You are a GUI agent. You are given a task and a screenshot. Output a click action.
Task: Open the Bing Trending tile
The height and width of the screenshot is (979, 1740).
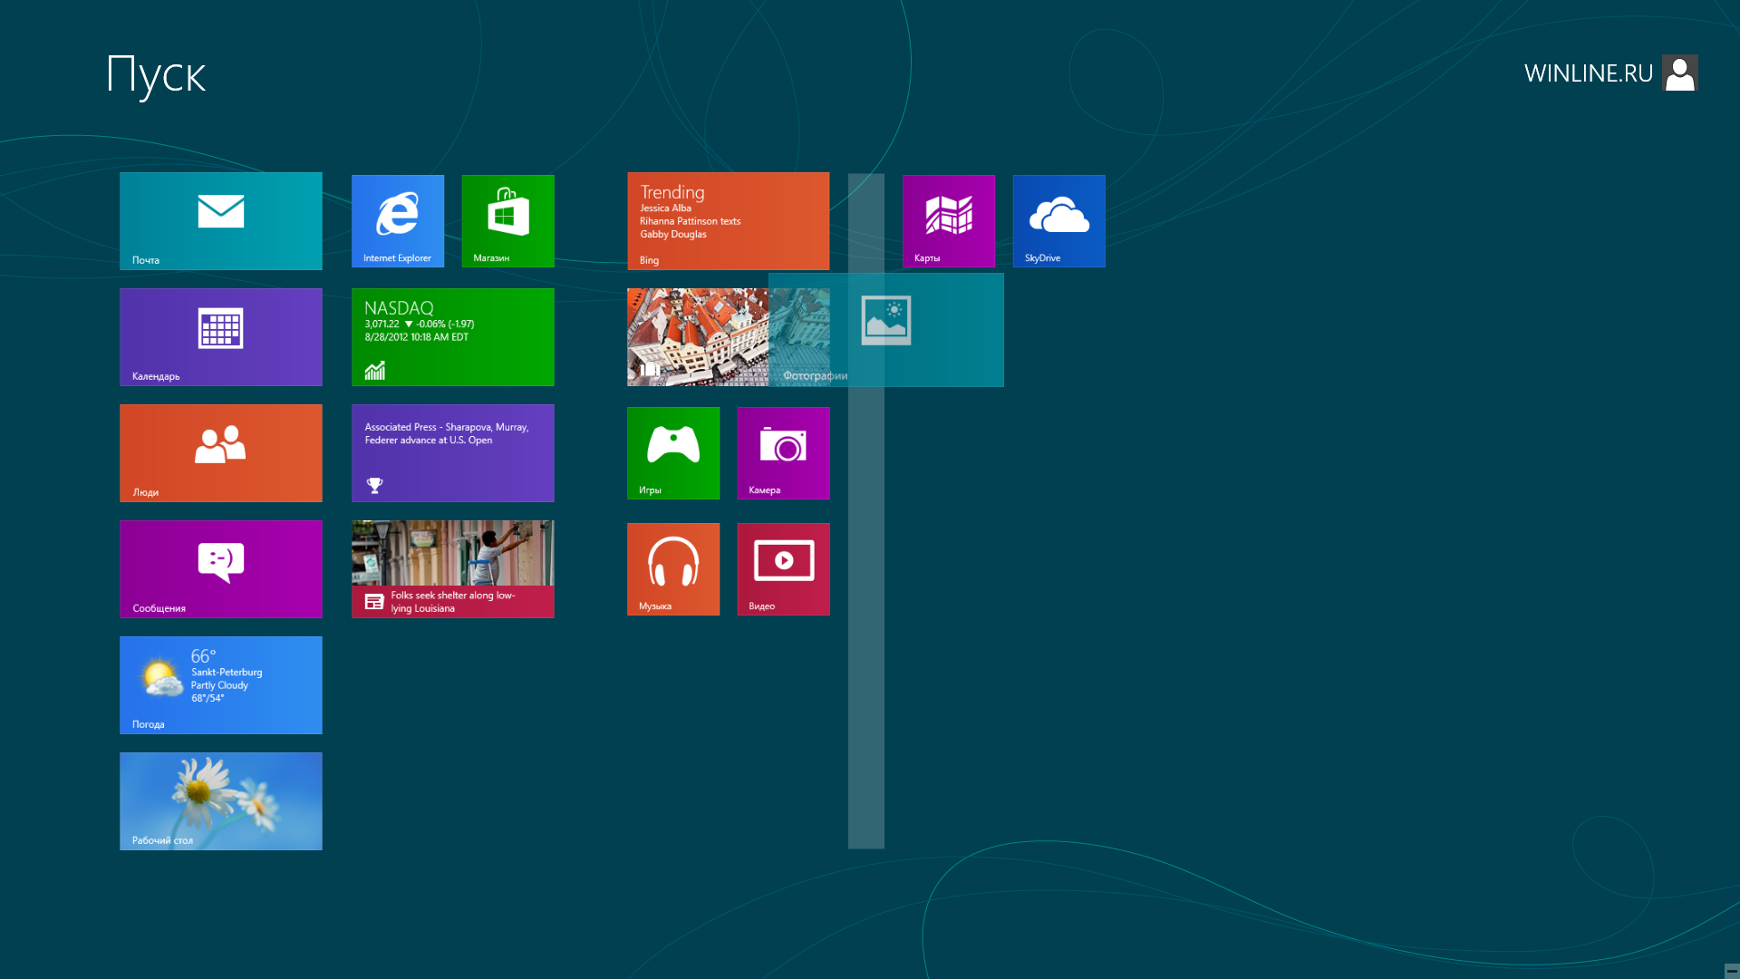pyautogui.click(x=728, y=220)
